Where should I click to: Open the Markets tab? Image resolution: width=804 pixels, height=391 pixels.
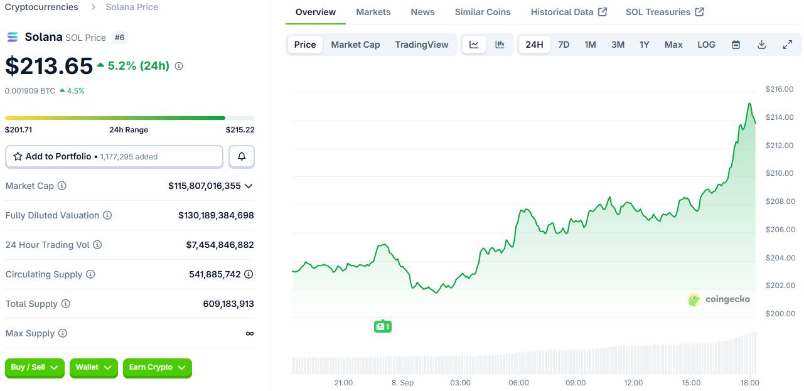[373, 12]
